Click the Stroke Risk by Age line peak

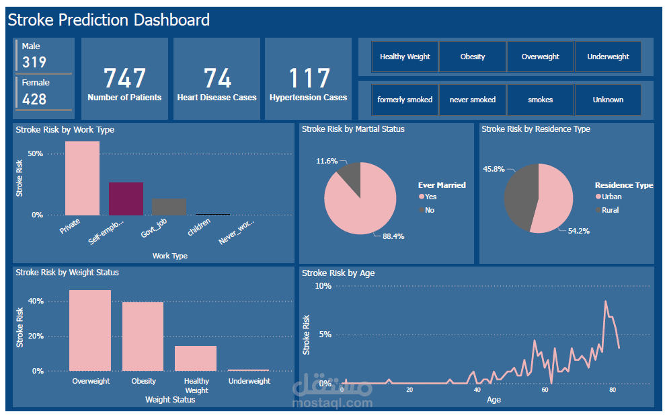pyautogui.click(x=605, y=302)
